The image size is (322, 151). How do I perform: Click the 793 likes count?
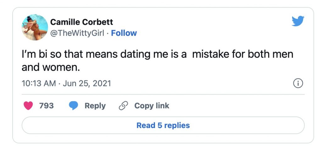pyautogui.click(x=46, y=106)
